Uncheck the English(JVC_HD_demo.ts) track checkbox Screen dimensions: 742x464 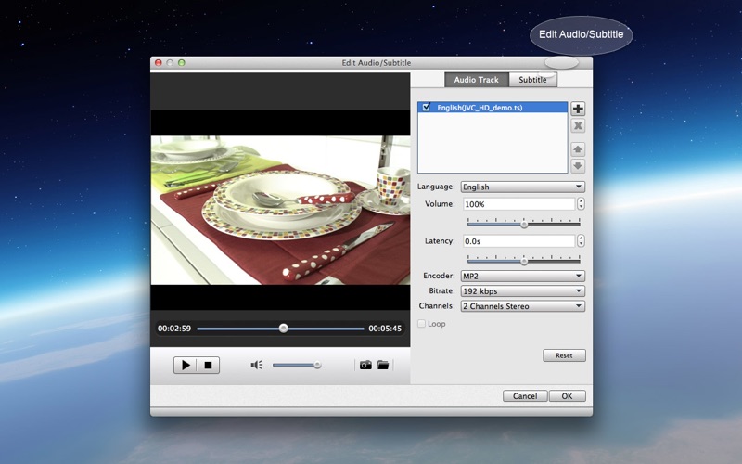[x=427, y=108]
